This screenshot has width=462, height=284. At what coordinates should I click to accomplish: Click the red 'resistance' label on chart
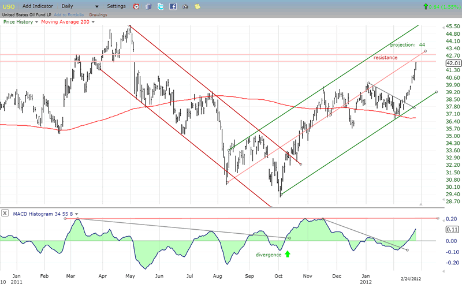[x=385, y=58]
